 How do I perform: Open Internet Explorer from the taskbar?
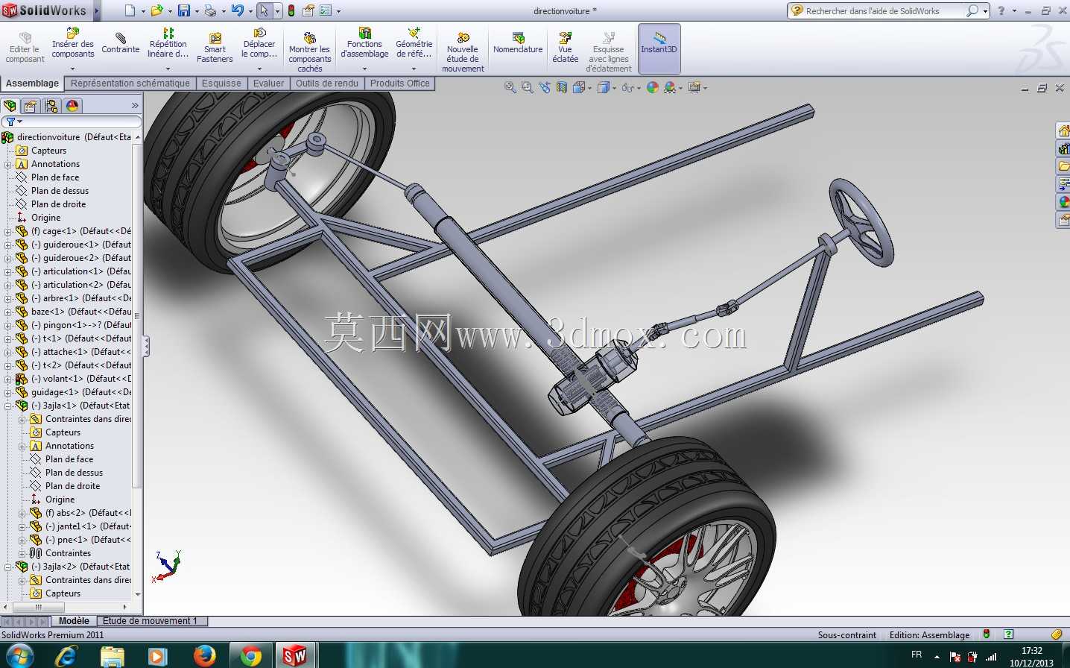(66, 656)
